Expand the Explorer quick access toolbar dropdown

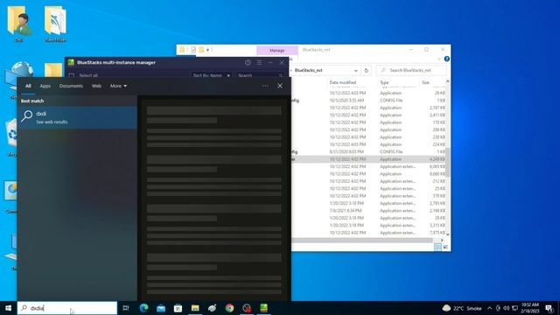[207, 50]
